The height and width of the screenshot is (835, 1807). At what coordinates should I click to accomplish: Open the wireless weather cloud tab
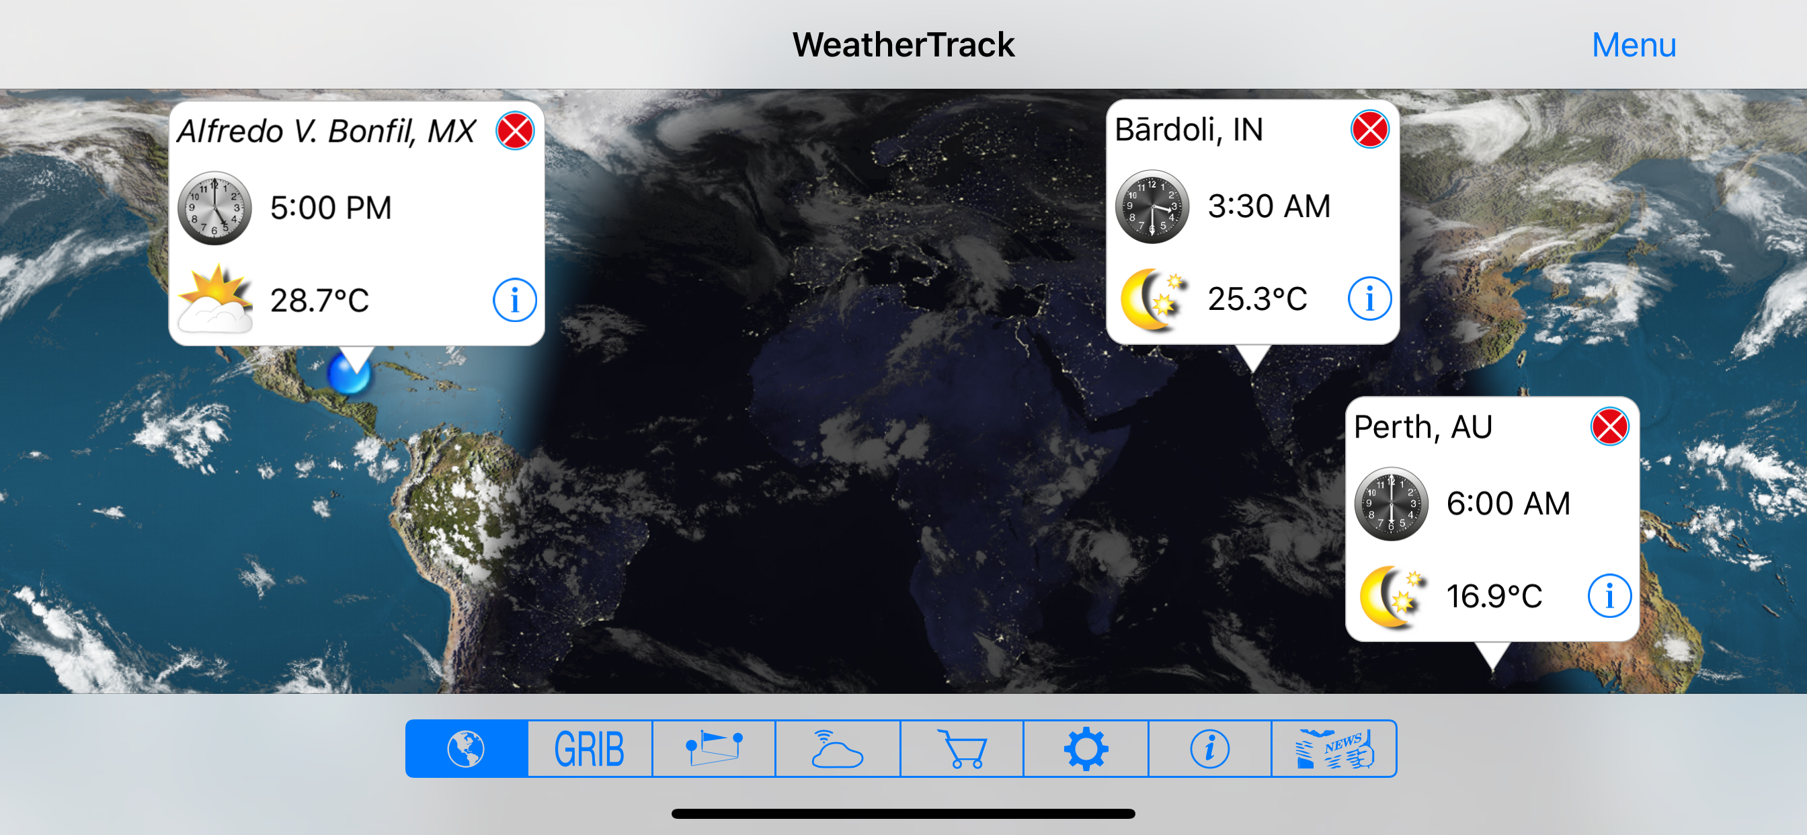(x=838, y=749)
